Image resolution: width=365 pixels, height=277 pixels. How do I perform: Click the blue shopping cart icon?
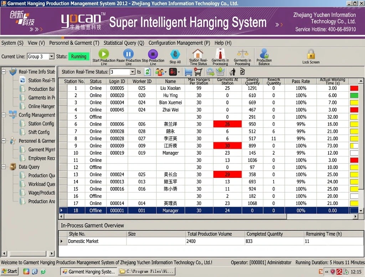188,72
